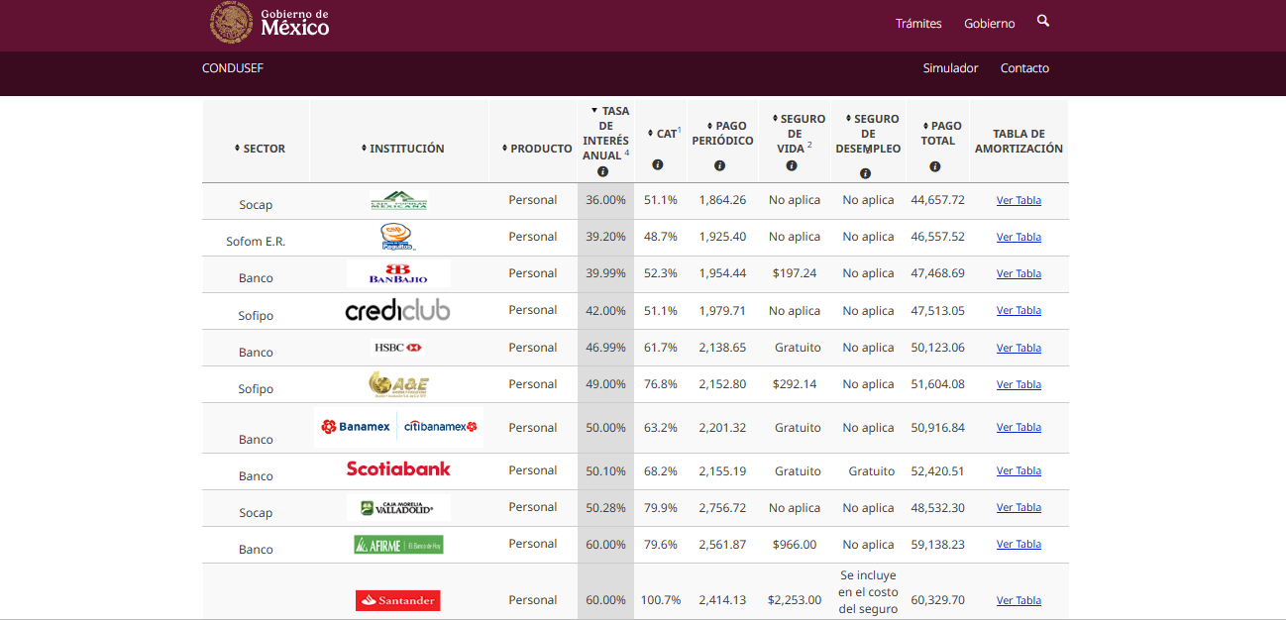Open Ver Tabla for A&E row

click(1018, 384)
